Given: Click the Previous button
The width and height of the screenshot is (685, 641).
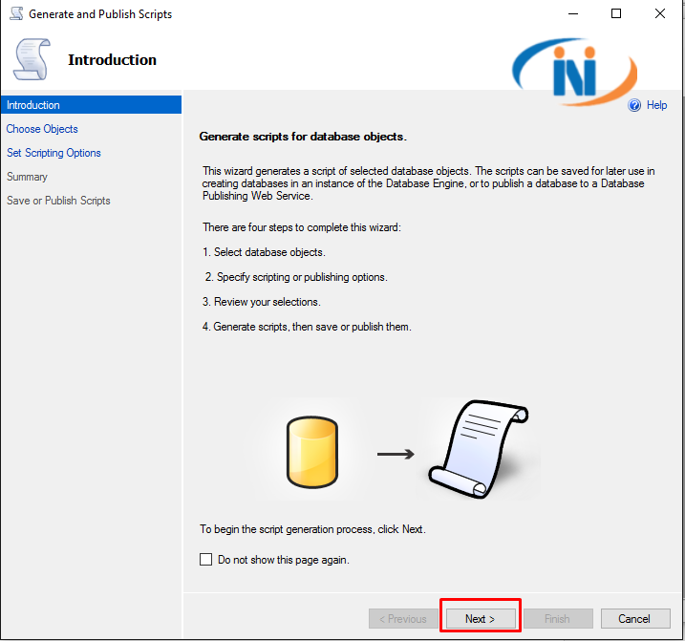Looking at the screenshot, I should pos(403,619).
